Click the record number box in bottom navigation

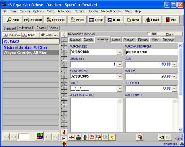pyautogui.click(x=24, y=137)
